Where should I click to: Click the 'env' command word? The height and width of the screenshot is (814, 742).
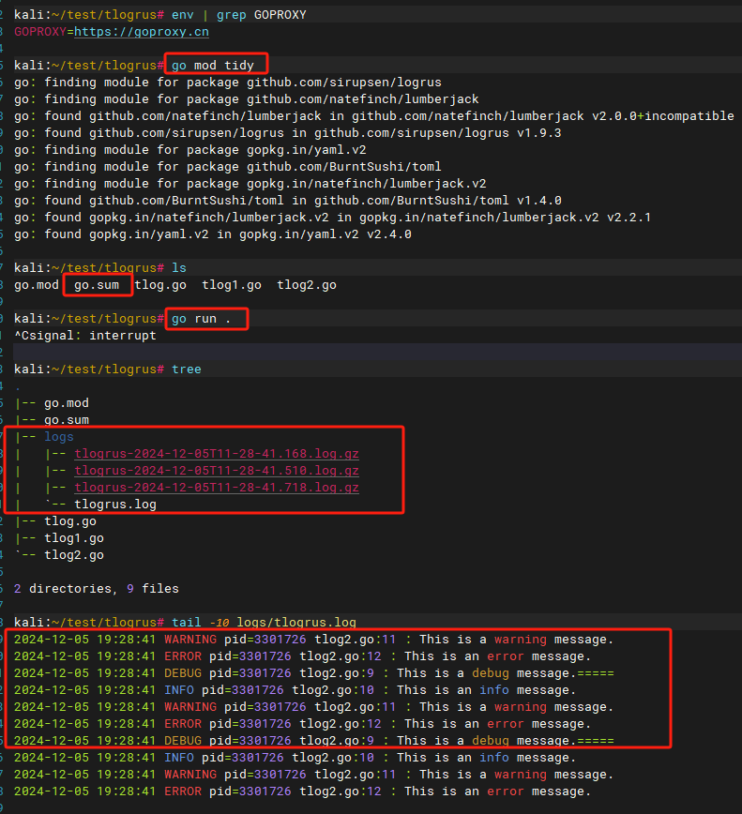tap(183, 15)
